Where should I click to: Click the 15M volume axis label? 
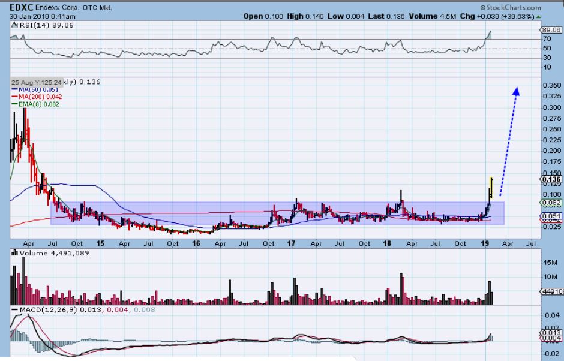pyautogui.click(x=551, y=263)
